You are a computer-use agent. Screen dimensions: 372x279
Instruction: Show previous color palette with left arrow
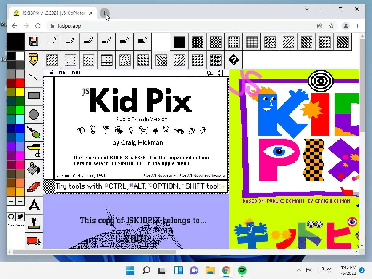pos(11,201)
